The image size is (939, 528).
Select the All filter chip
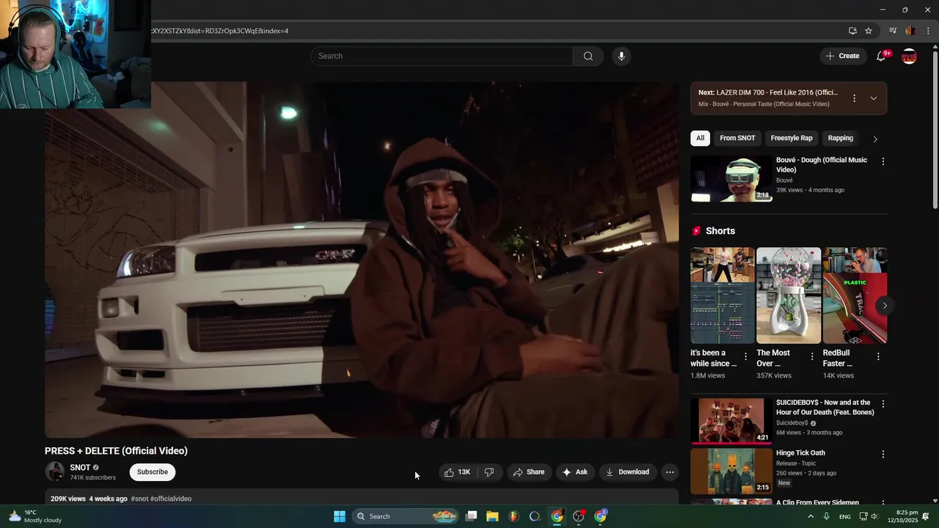700,138
